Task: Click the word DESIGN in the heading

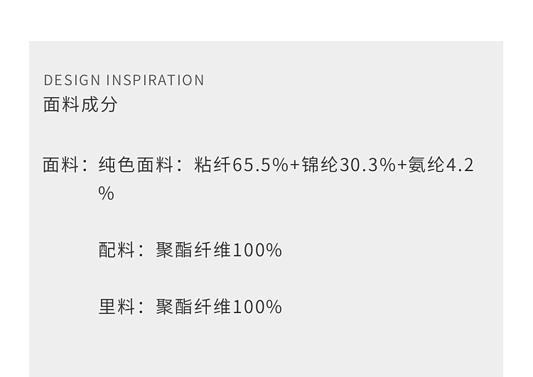Action: [x=72, y=80]
